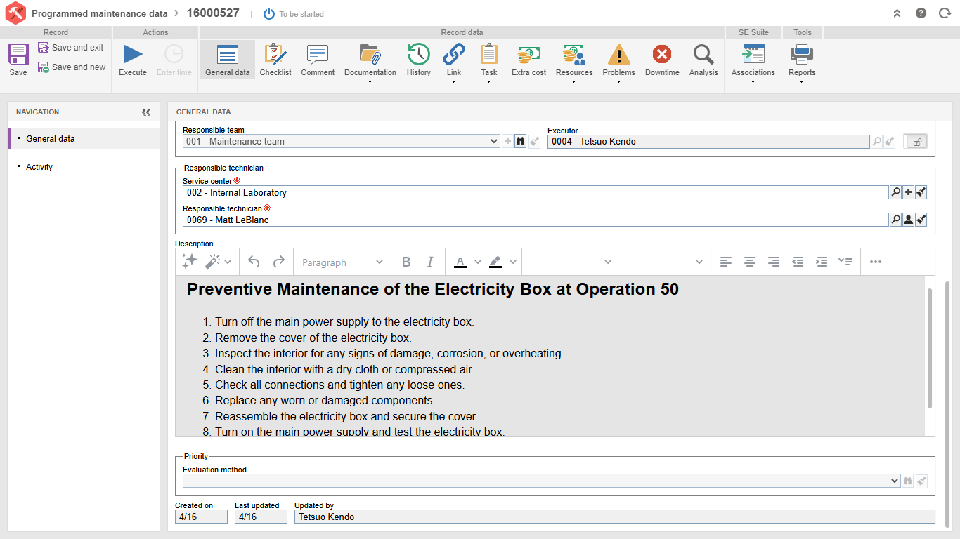
Task: Align text left
Action: (x=726, y=262)
